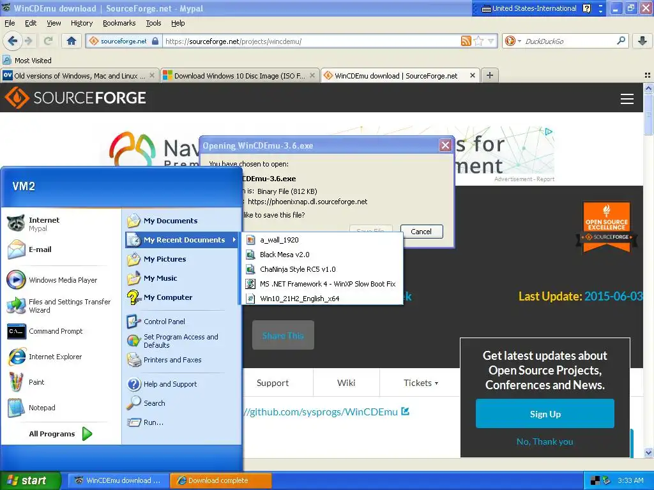The image size is (654, 490).
Task: Switch to the Old versions of Windows tab
Action: [x=79, y=75]
